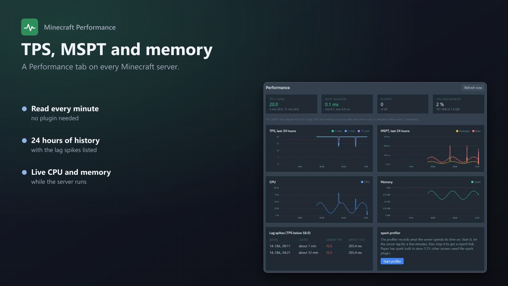Click the WORST TICK column header
Image resolution: width=508 pixels, height=286 pixels.
pos(357,240)
